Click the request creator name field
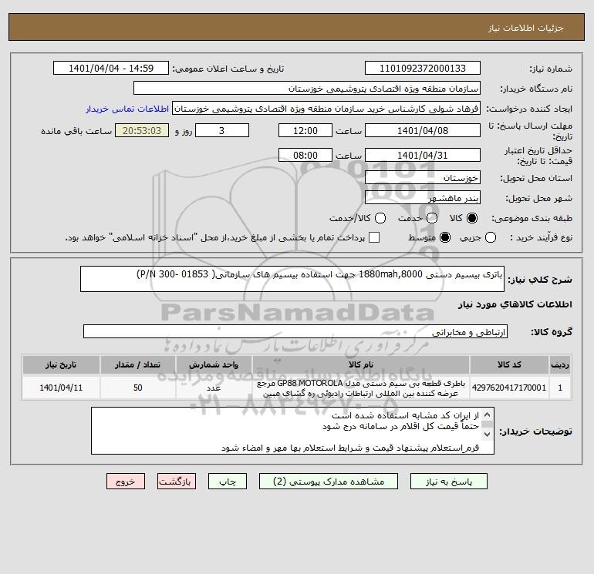 point(326,109)
